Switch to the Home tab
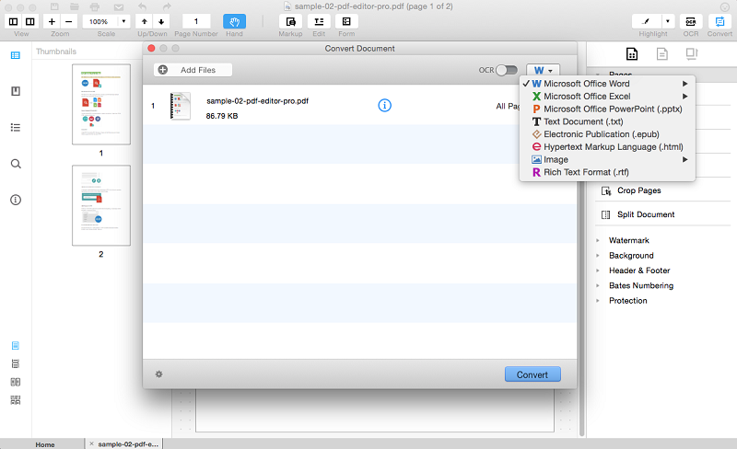Screen dimensions: 737x449 (x=44, y=444)
